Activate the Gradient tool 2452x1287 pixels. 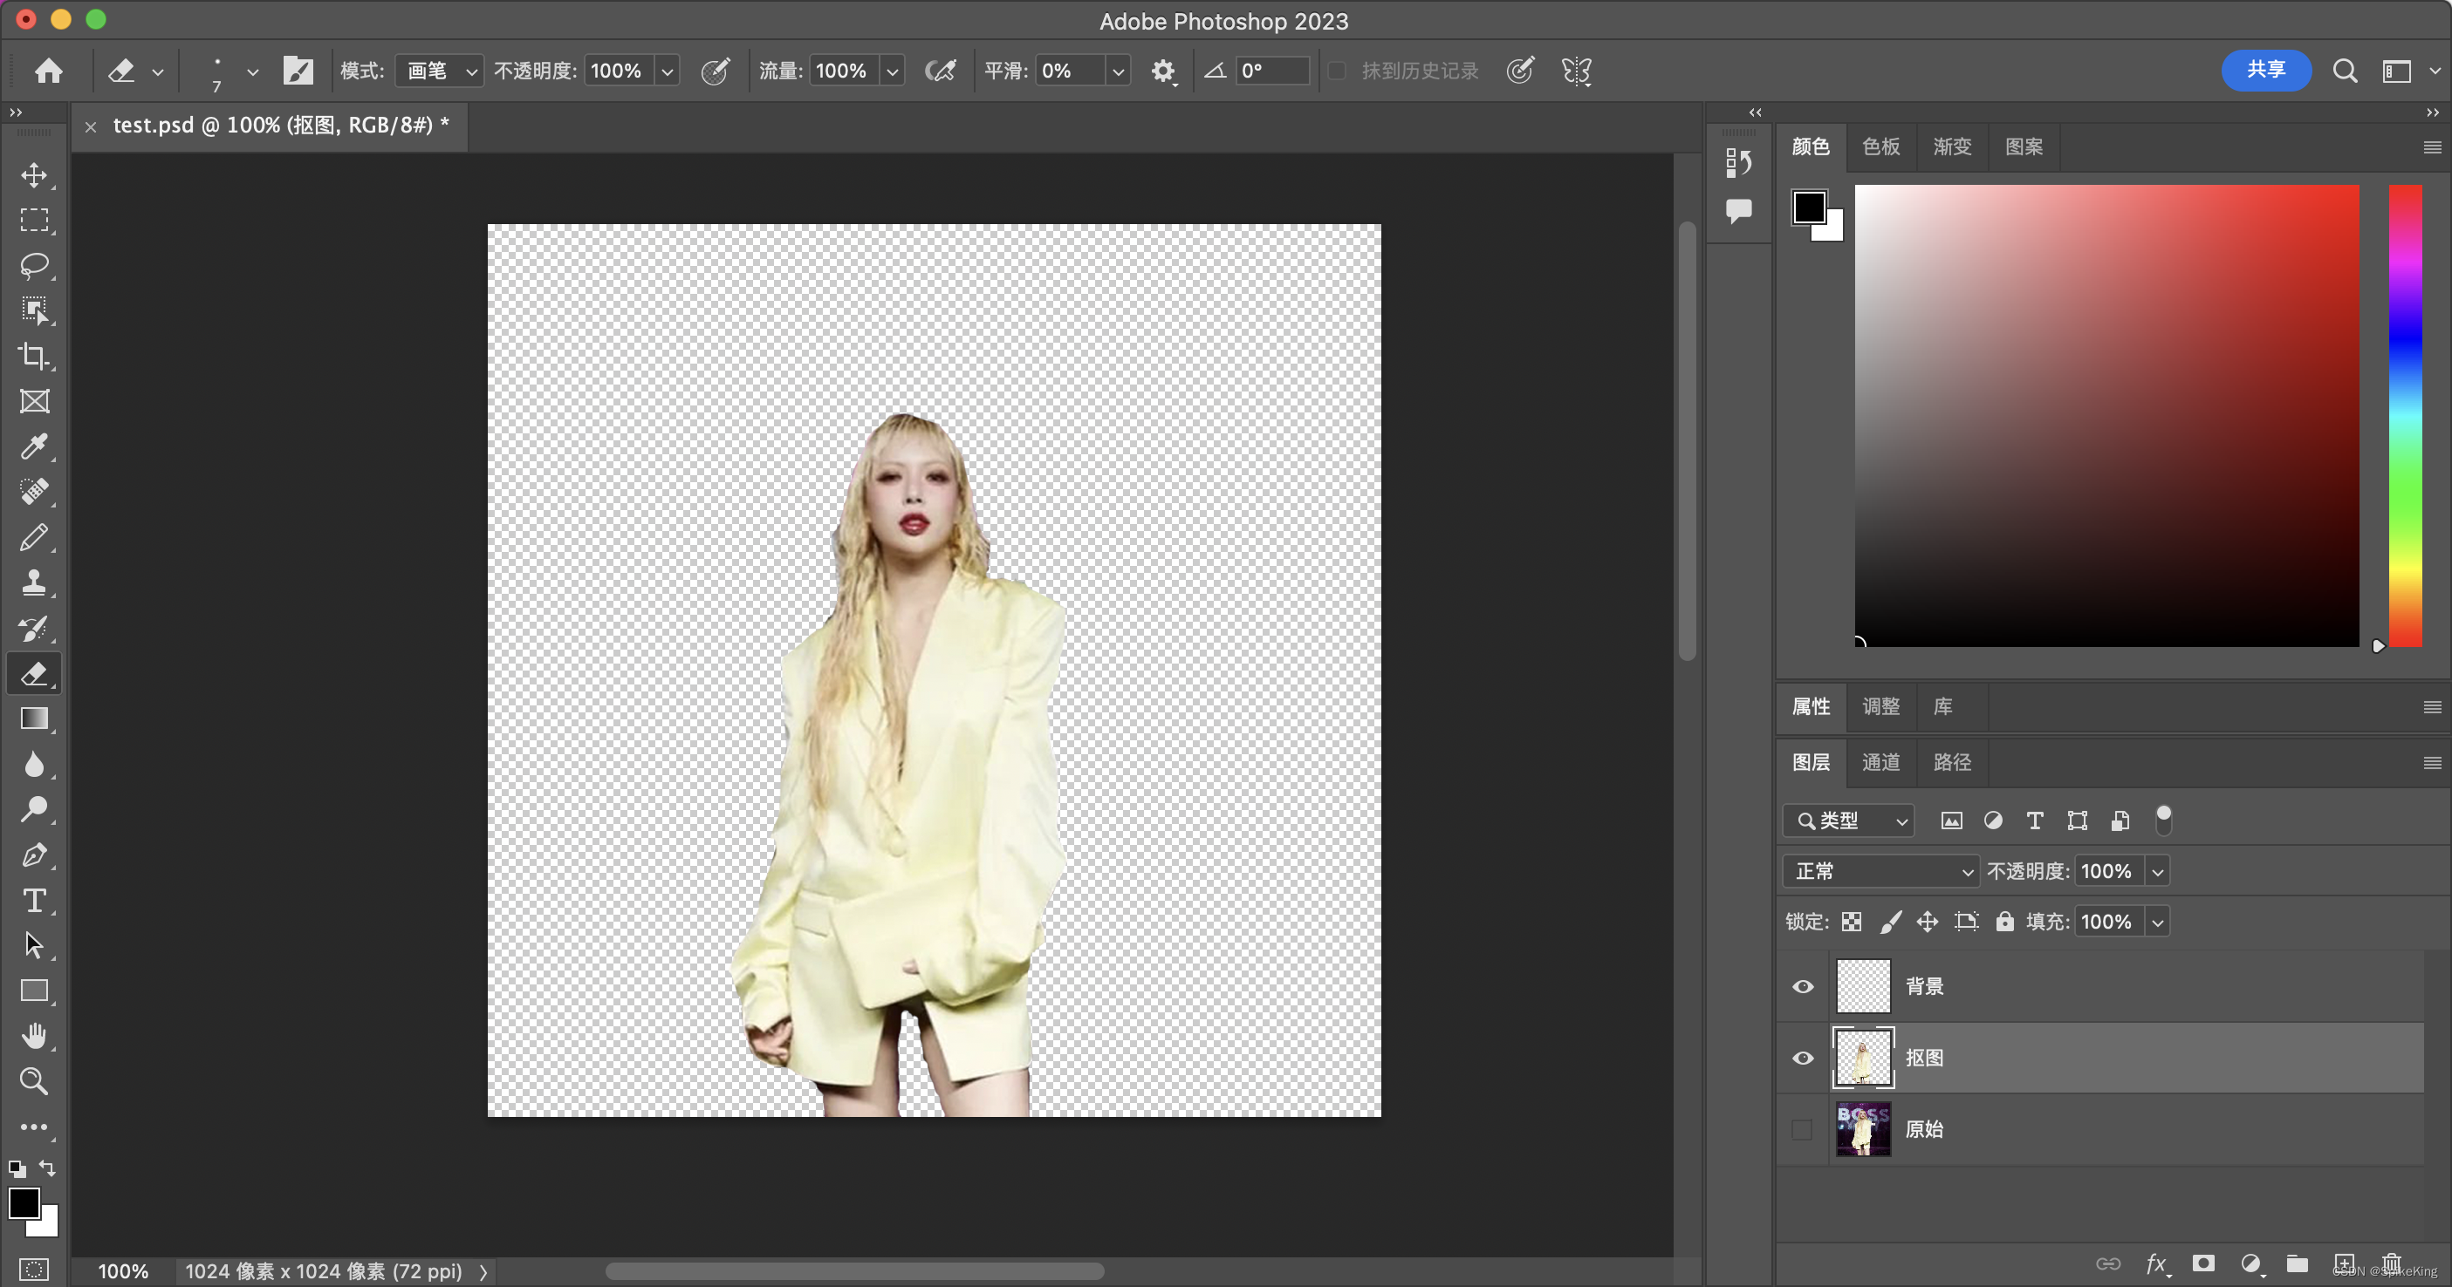tap(34, 718)
